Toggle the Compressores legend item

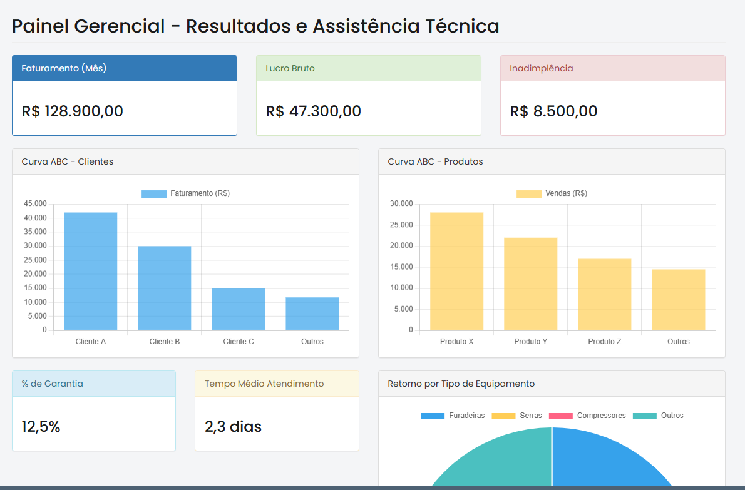click(587, 416)
